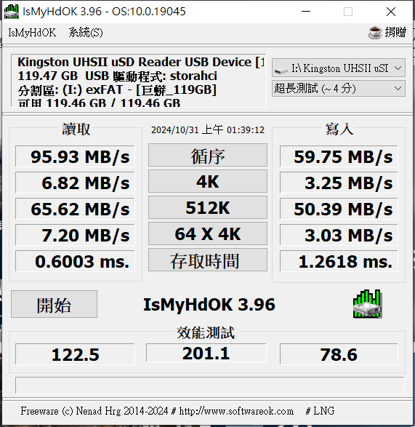Click the 78.6 write score field
Image resolution: width=415 pixels, height=427 pixels.
[339, 354]
